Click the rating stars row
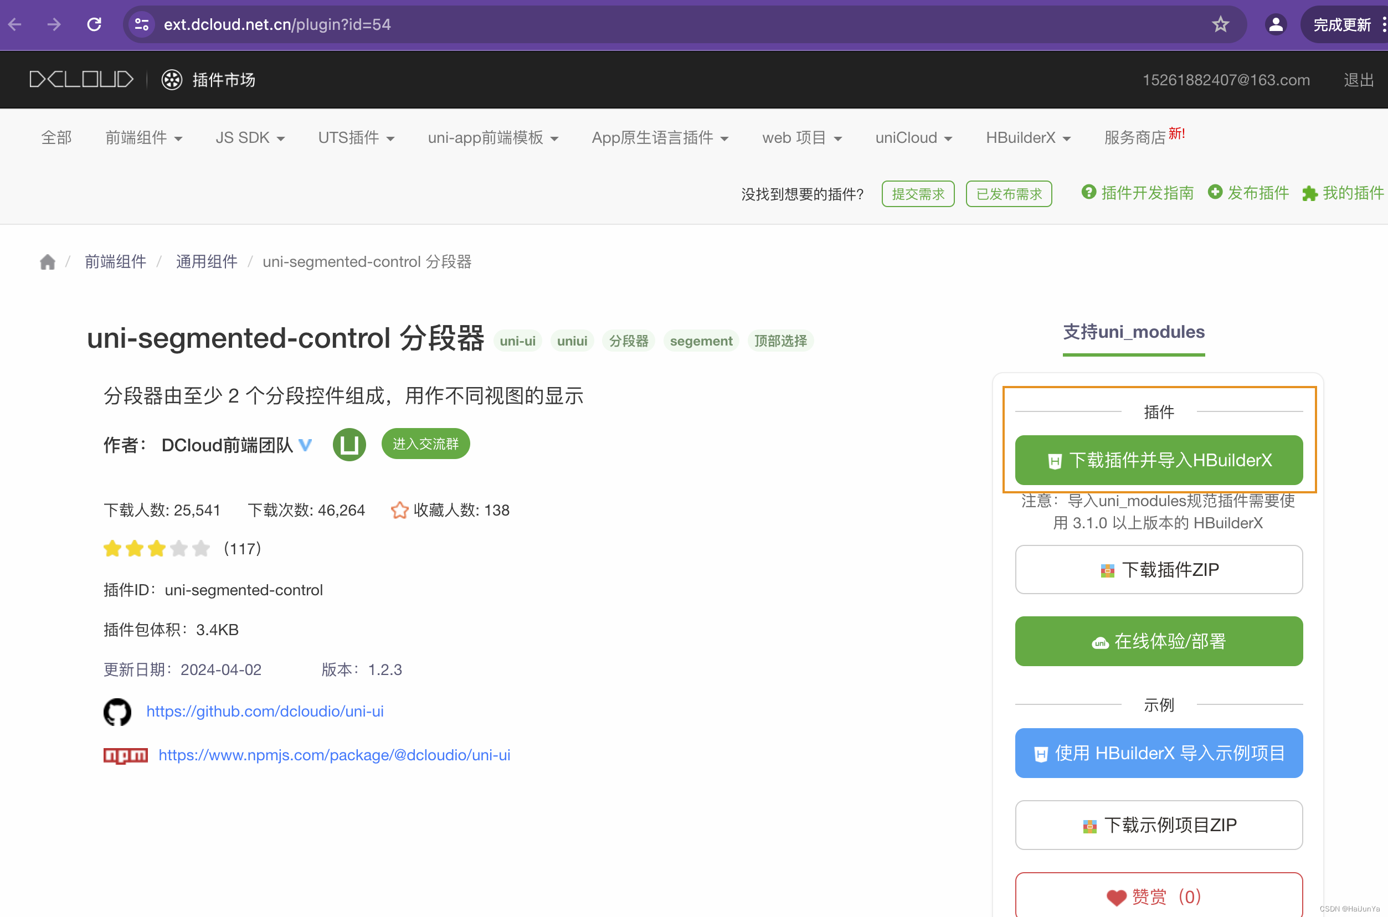This screenshot has height=917, width=1388. 156,549
